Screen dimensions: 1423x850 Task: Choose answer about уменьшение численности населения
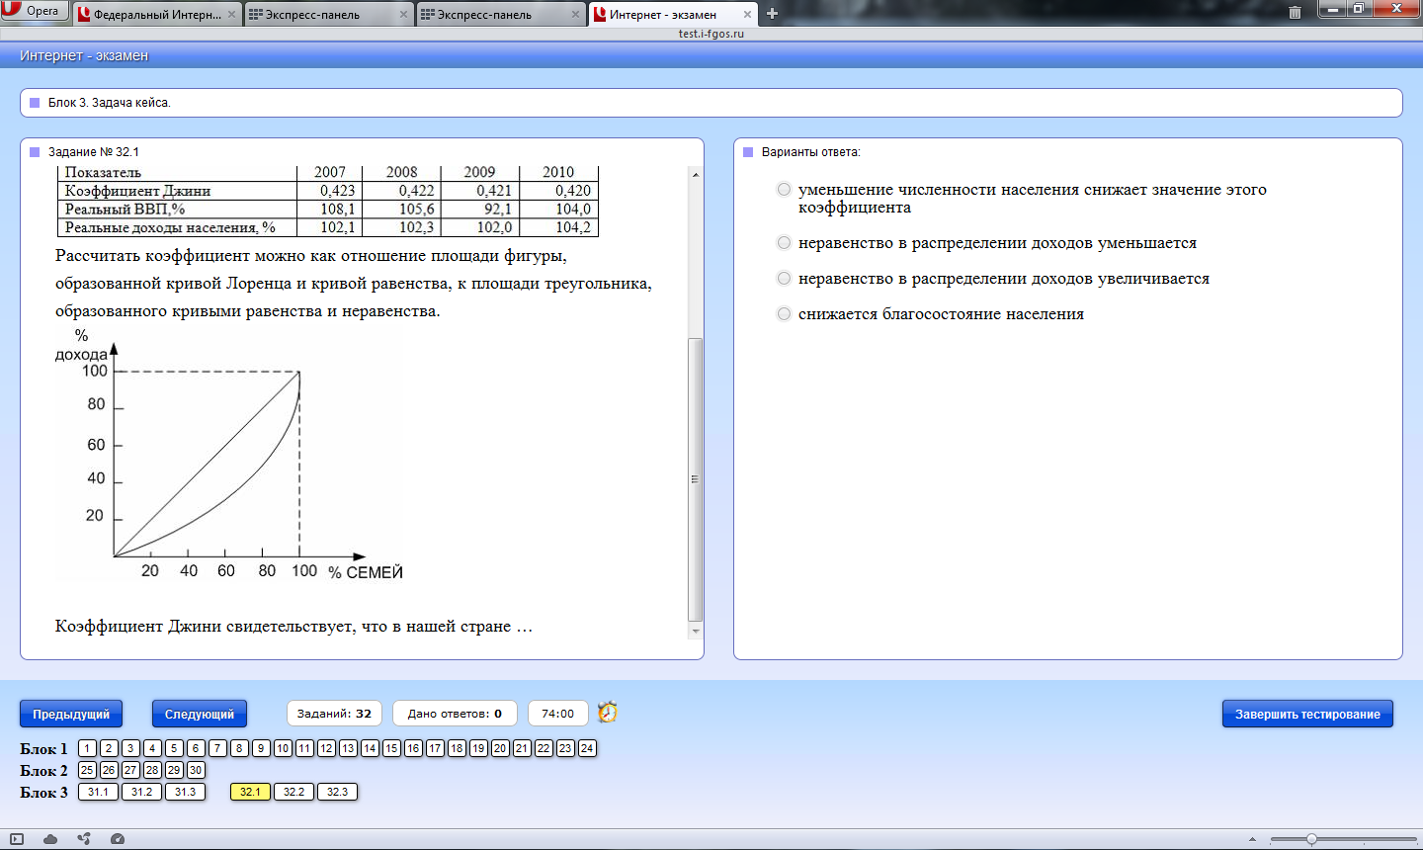[784, 189]
